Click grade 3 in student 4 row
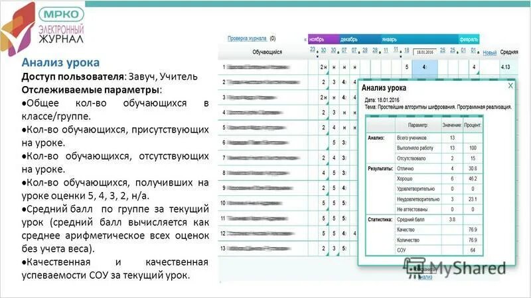Viewport: 531px width, 298px height. click(x=334, y=113)
